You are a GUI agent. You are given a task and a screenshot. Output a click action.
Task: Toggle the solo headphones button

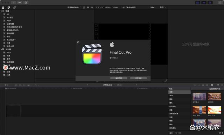point(203,85)
